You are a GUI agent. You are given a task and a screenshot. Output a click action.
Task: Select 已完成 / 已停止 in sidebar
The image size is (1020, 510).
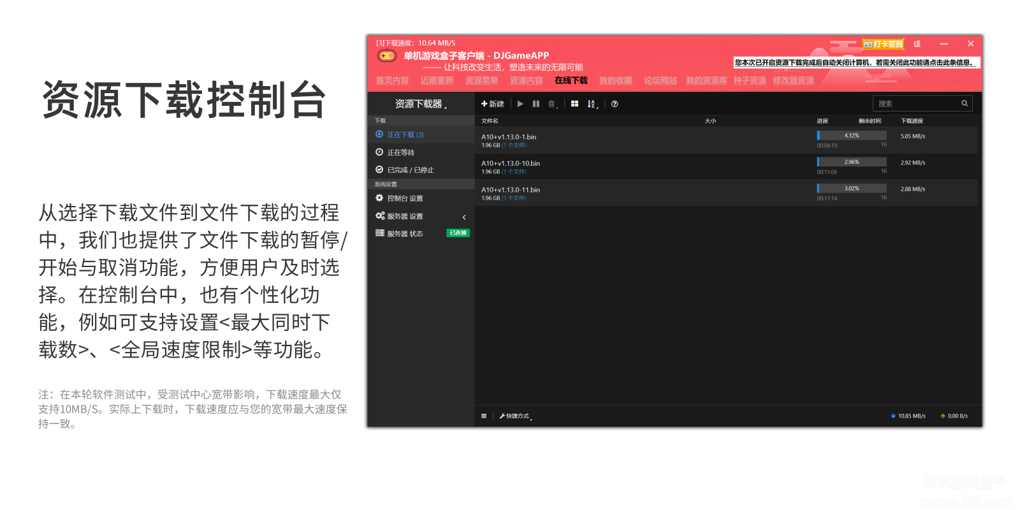tap(421, 170)
